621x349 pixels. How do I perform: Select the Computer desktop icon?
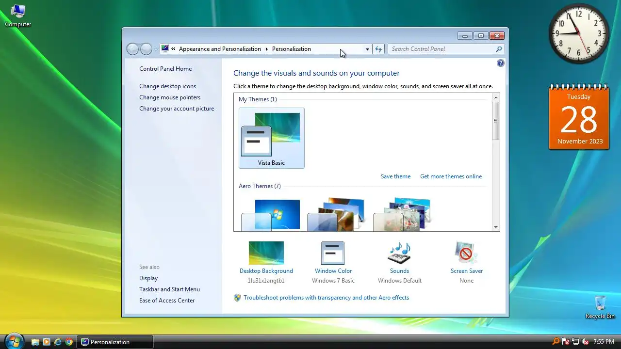(18, 16)
